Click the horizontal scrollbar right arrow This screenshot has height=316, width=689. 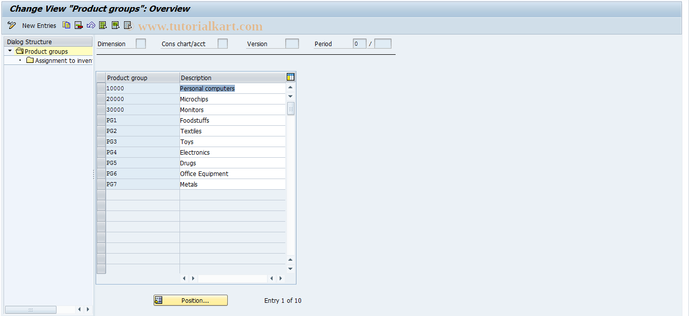tap(280, 278)
